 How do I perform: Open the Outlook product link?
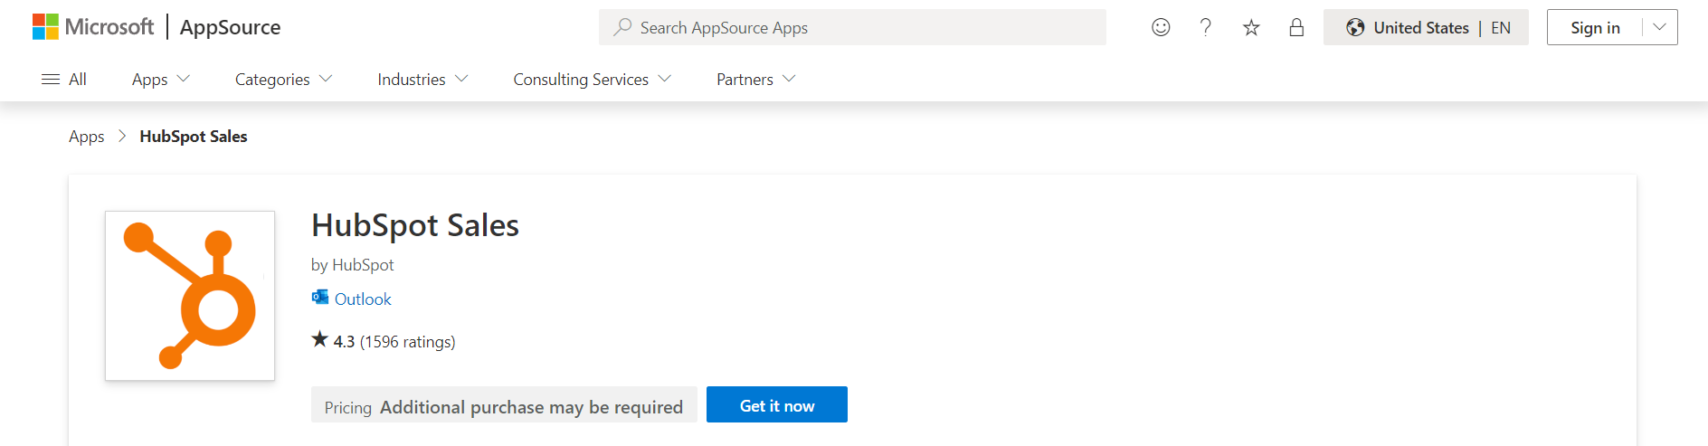[x=363, y=299]
